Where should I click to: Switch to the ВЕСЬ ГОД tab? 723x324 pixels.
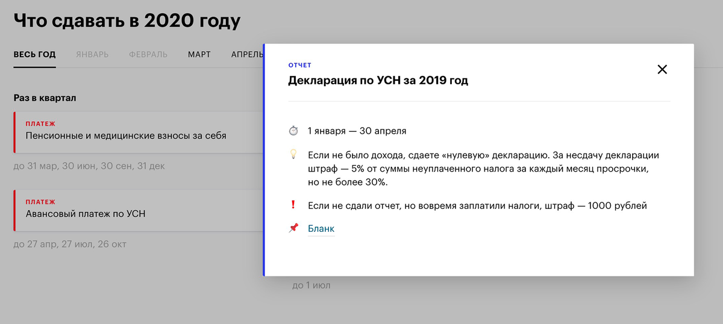click(35, 54)
